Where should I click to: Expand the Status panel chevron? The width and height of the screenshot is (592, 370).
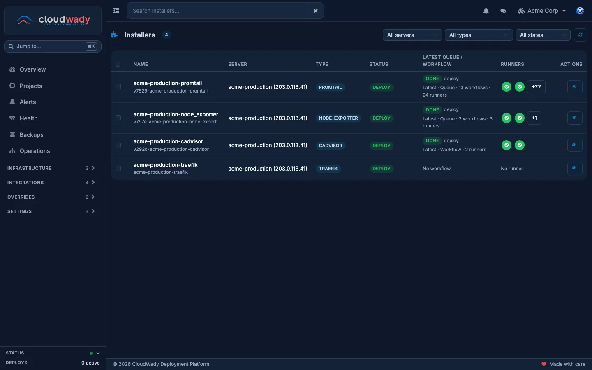(x=98, y=353)
